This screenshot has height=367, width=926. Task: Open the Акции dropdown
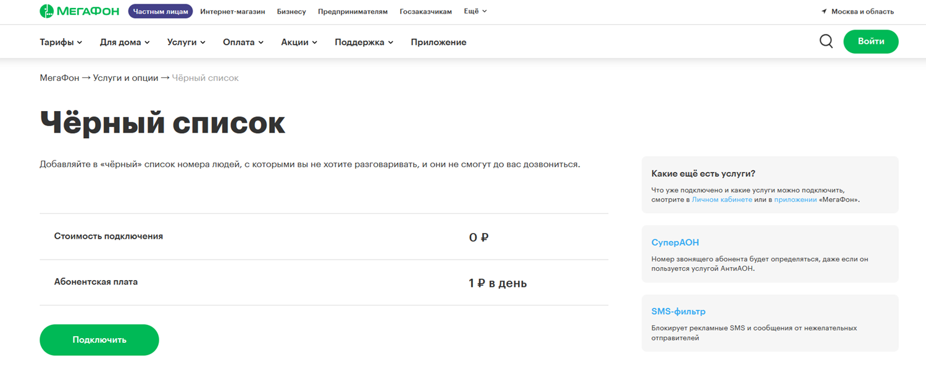pos(299,42)
